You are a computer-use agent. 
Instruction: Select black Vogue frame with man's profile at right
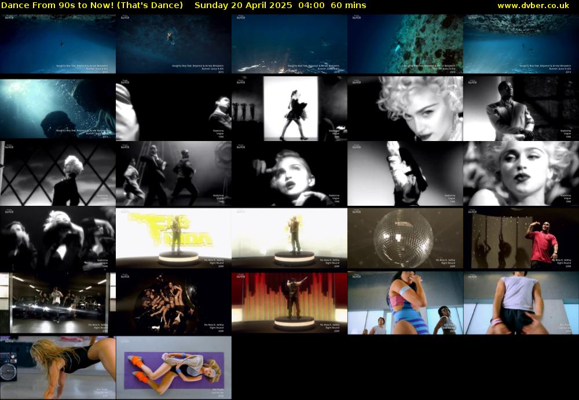(174, 109)
